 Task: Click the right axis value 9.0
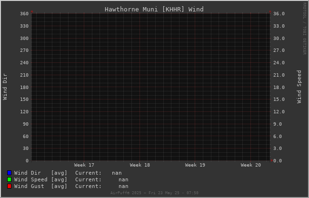278,124
